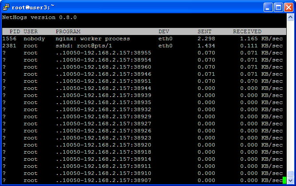The image size is (296, 186).
Task: Click the green terminal cursor block
Action: point(284,180)
